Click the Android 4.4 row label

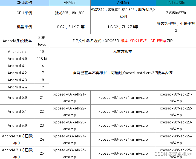click(17, 87)
